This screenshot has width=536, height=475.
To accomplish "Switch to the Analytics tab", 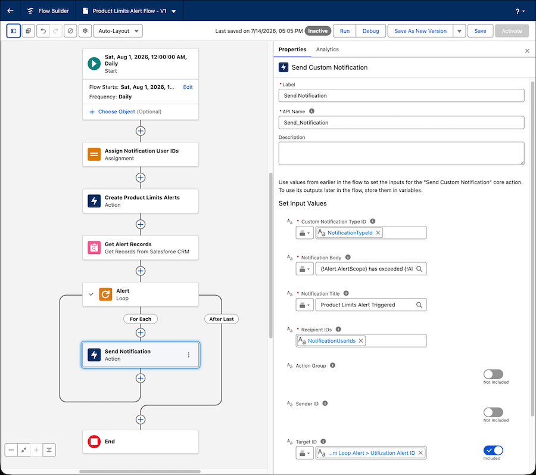I will [x=327, y=49].
